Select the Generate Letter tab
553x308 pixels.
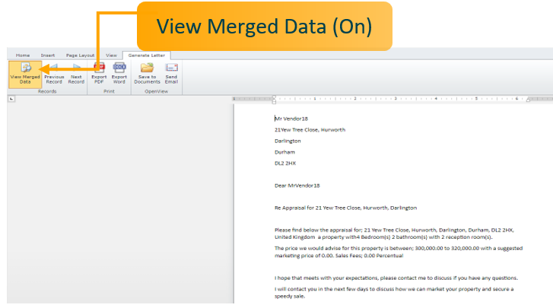click(148, 55)
